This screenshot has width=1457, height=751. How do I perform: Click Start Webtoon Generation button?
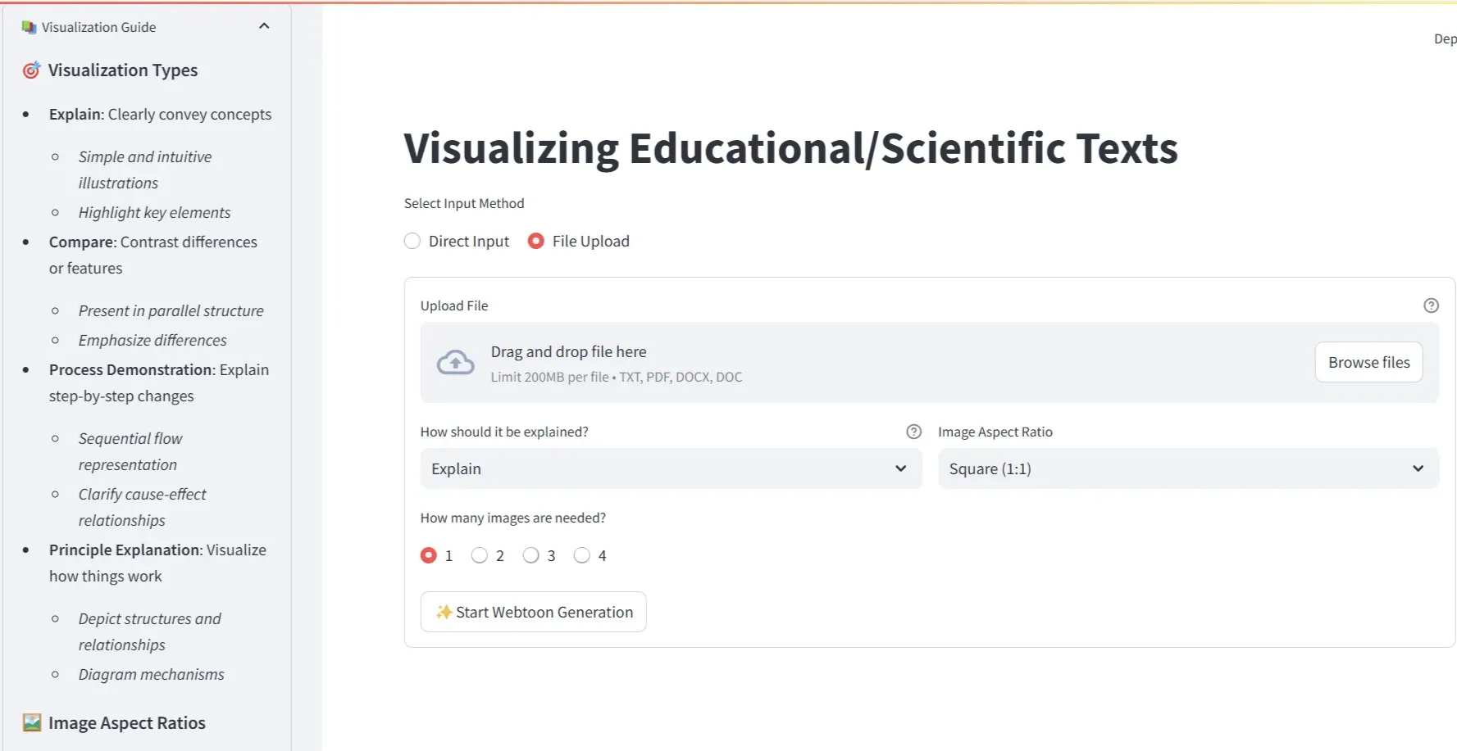coord(533,612)
